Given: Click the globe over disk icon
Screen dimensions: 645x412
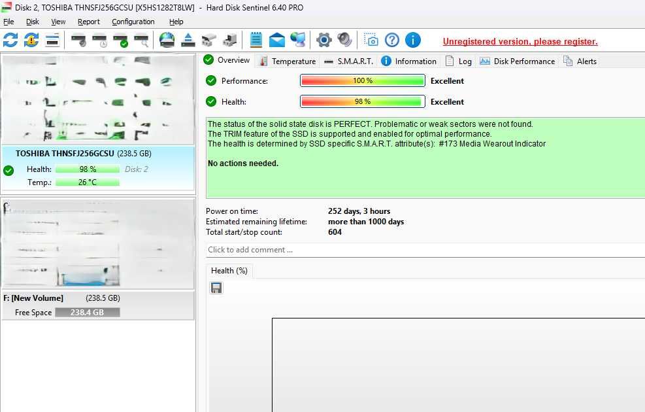Looking at the screenshot, I should pyautogui.click(x=167, y=40).
